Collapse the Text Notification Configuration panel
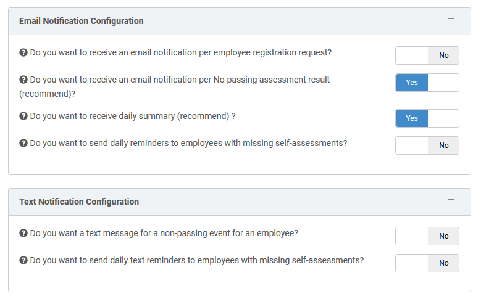This screenshot has height=299, width=481. pos(451,200)
